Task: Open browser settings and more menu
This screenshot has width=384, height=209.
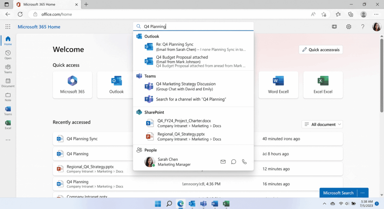Action: (x=376, y=14)
